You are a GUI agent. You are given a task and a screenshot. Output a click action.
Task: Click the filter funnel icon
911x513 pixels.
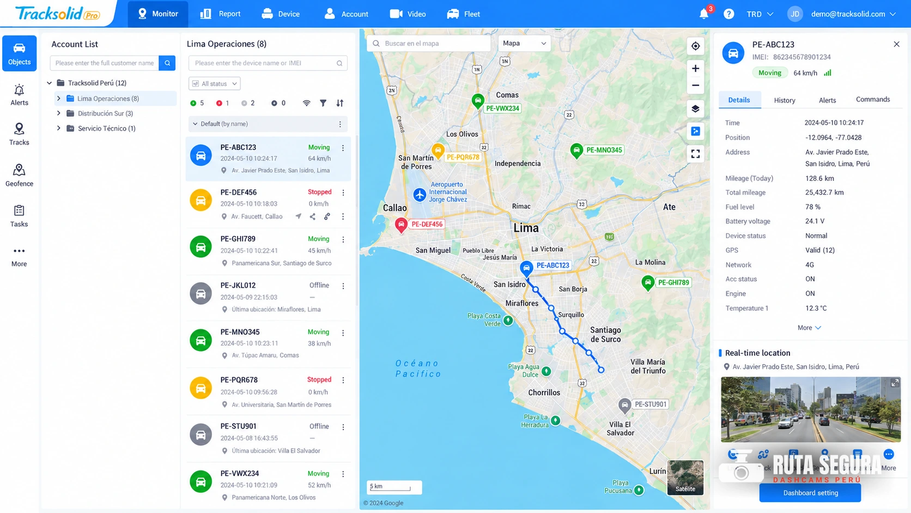click(323, 103)
